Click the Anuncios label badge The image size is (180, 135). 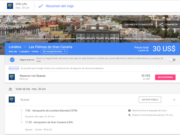coord(14,68)
